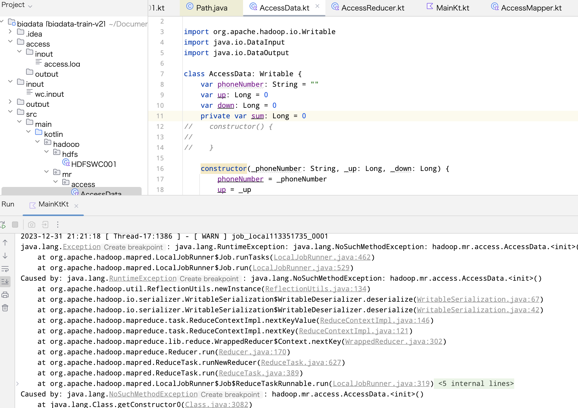Create breakpoint for NoSuchMethodException
578x408 pixels.
point(230,395)
